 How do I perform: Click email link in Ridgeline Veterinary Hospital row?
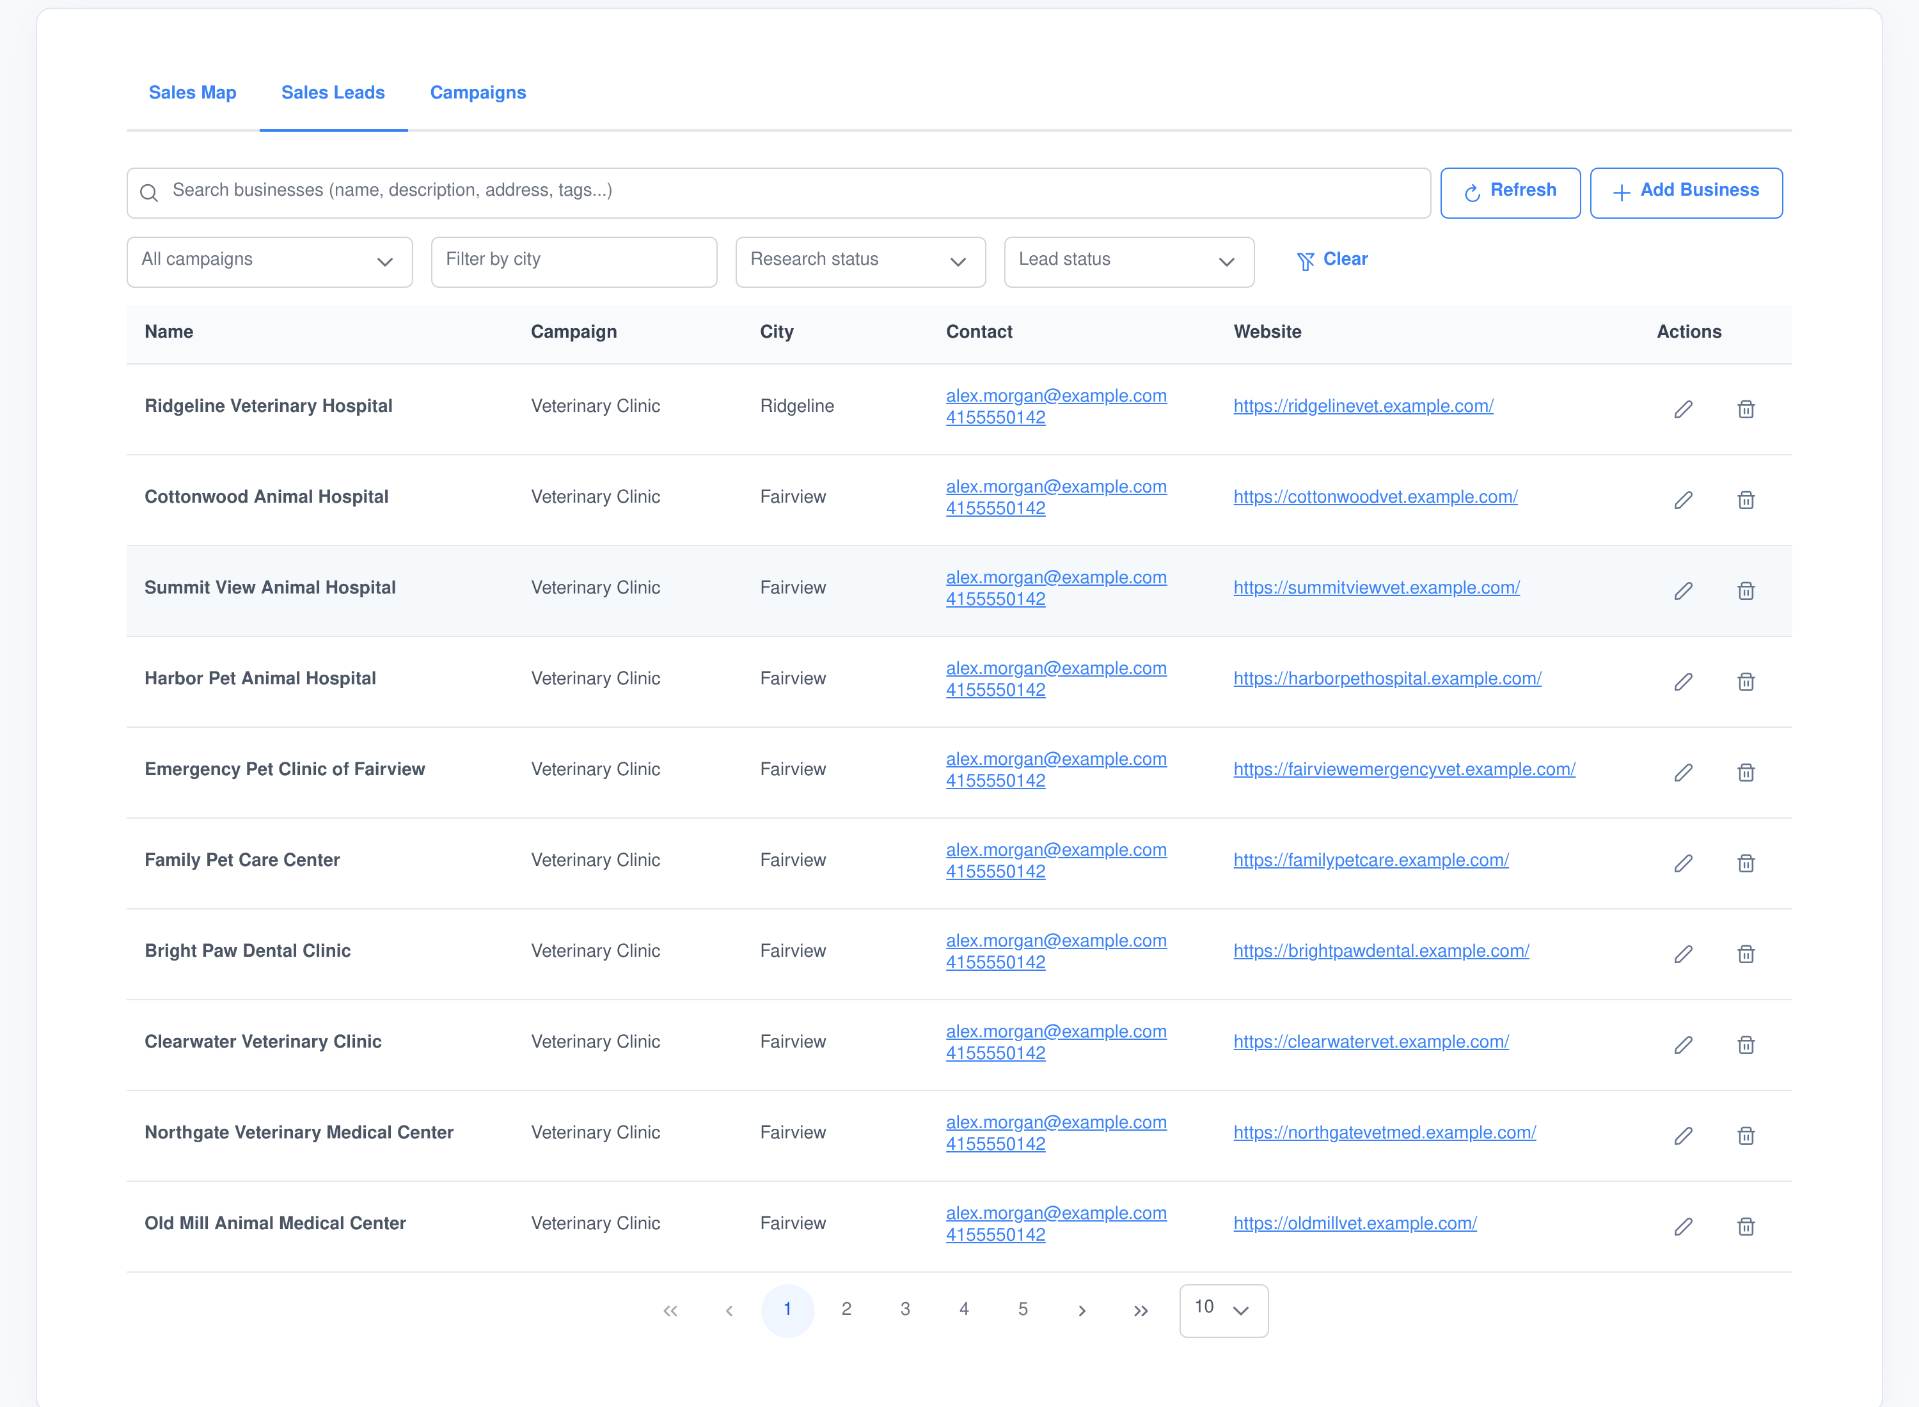tap(1056, 396)
